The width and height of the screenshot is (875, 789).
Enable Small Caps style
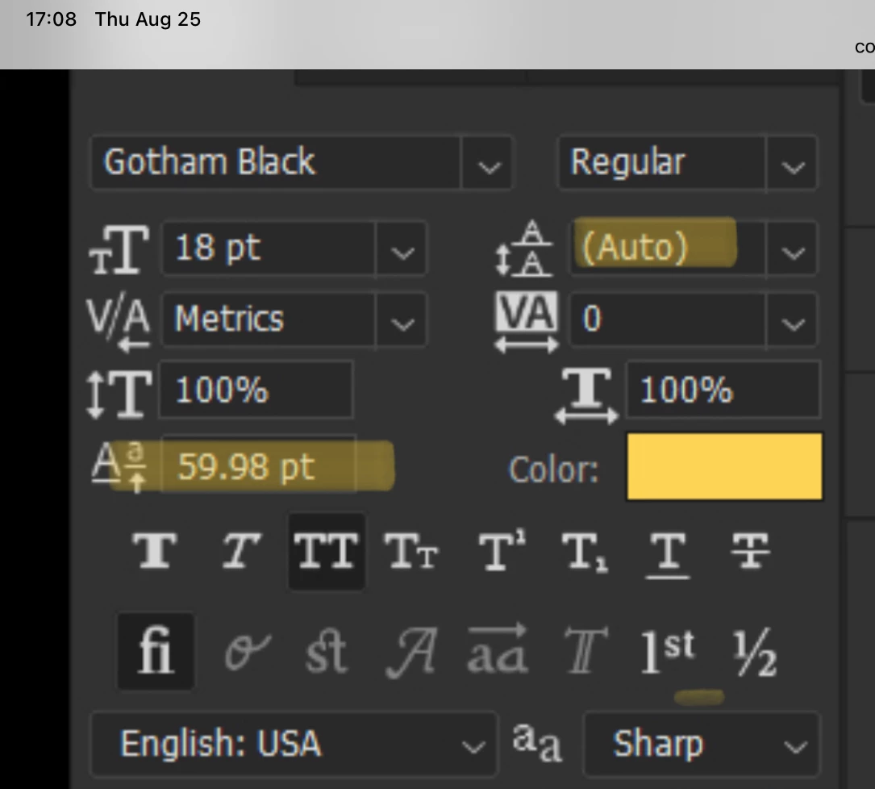click(411, 550)
